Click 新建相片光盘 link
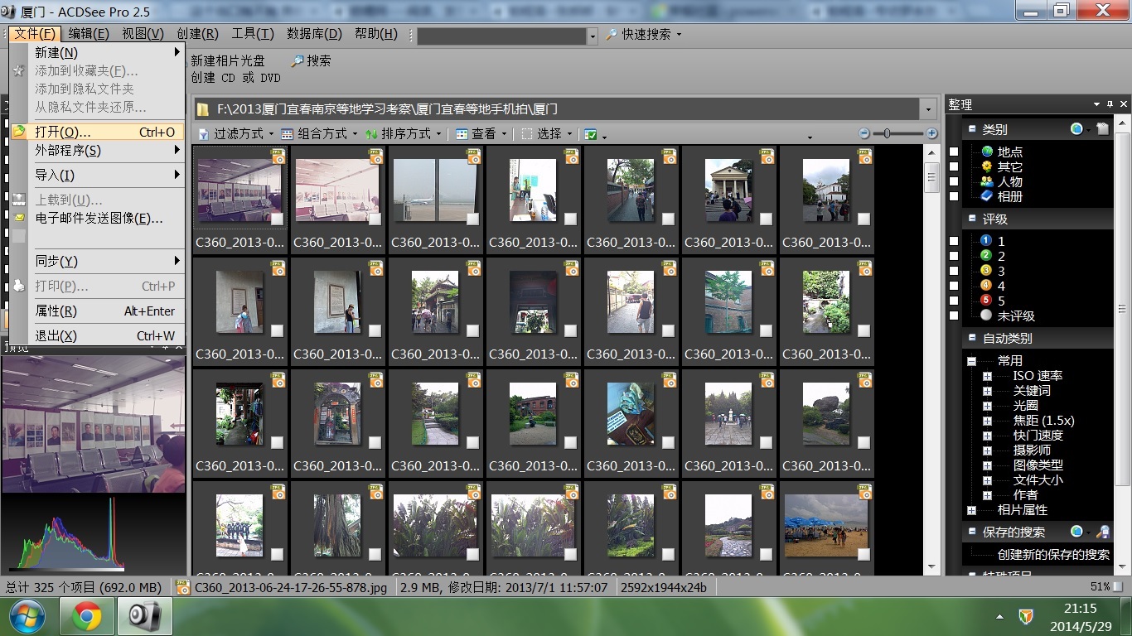The image size is (1132, 636). coord(228,61)
